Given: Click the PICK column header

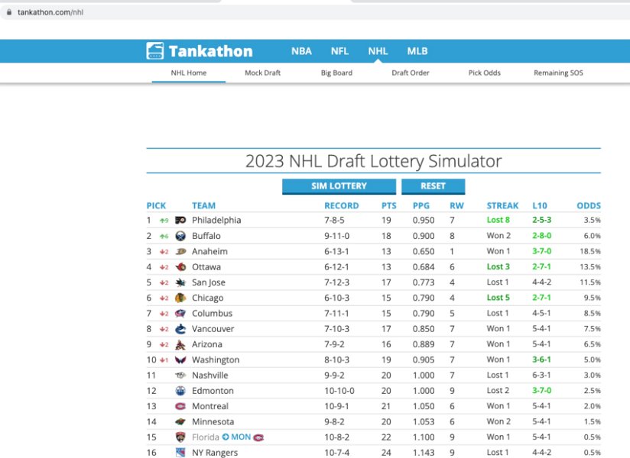Looking at the screenshot, I should (156, 206).
